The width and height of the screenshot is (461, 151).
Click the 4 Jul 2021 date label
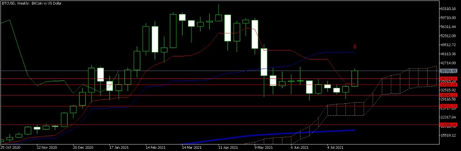(x=336, y=147)
